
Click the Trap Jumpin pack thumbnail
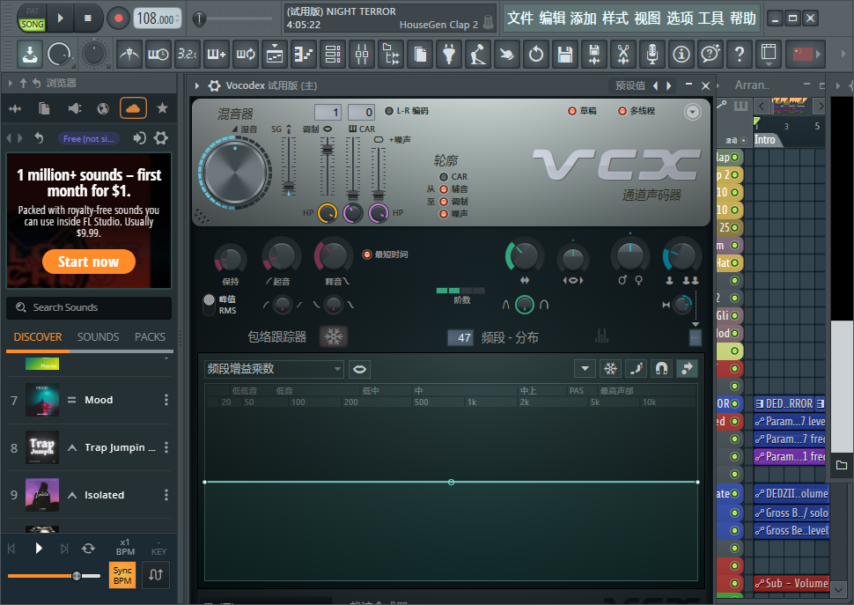click(42, 447)
